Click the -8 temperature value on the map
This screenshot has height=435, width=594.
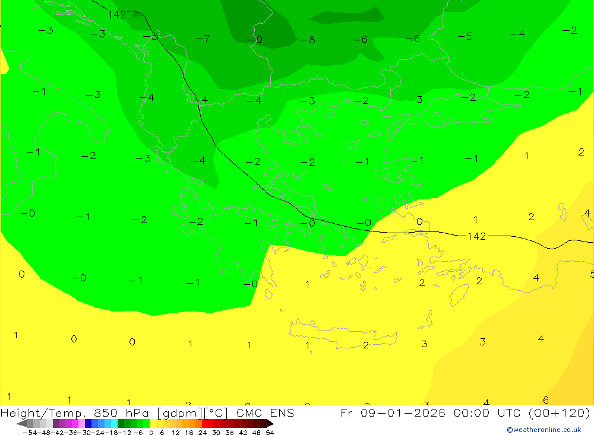click(308, 40)
